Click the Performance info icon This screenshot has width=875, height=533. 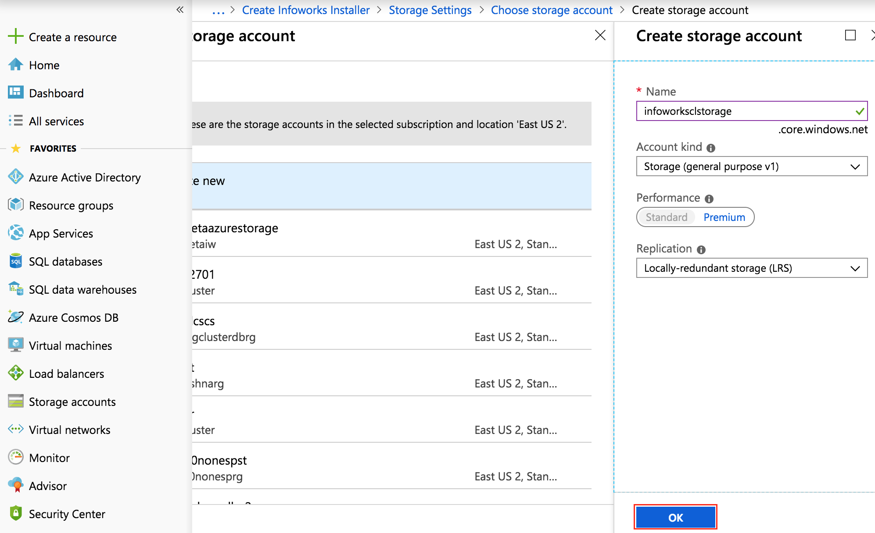(x=709, y=199)
